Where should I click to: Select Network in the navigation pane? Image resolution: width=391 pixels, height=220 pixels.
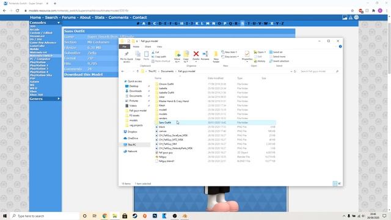[x=132, y=152]
